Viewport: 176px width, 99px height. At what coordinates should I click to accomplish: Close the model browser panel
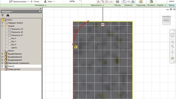[x=41, y=9]
